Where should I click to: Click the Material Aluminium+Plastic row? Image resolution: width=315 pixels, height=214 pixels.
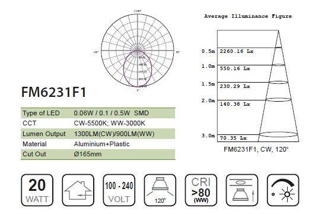(98, 144)
